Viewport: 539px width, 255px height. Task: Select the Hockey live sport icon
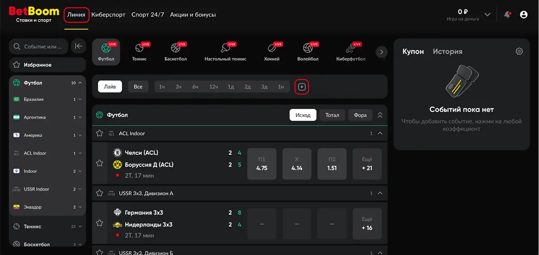pos(271,51)
